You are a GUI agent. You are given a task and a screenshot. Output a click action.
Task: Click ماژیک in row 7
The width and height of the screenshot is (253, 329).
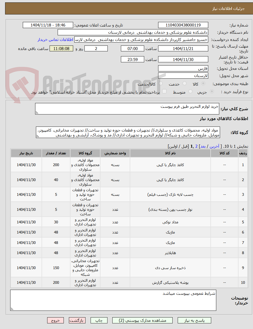click(x=170, y=243)
